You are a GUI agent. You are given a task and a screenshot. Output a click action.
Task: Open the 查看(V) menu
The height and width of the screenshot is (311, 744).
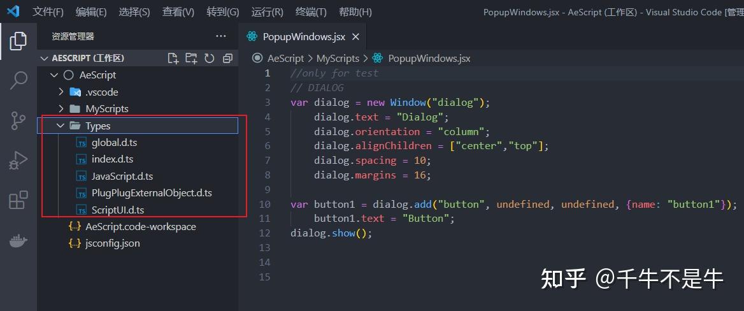tap(178, 12)
